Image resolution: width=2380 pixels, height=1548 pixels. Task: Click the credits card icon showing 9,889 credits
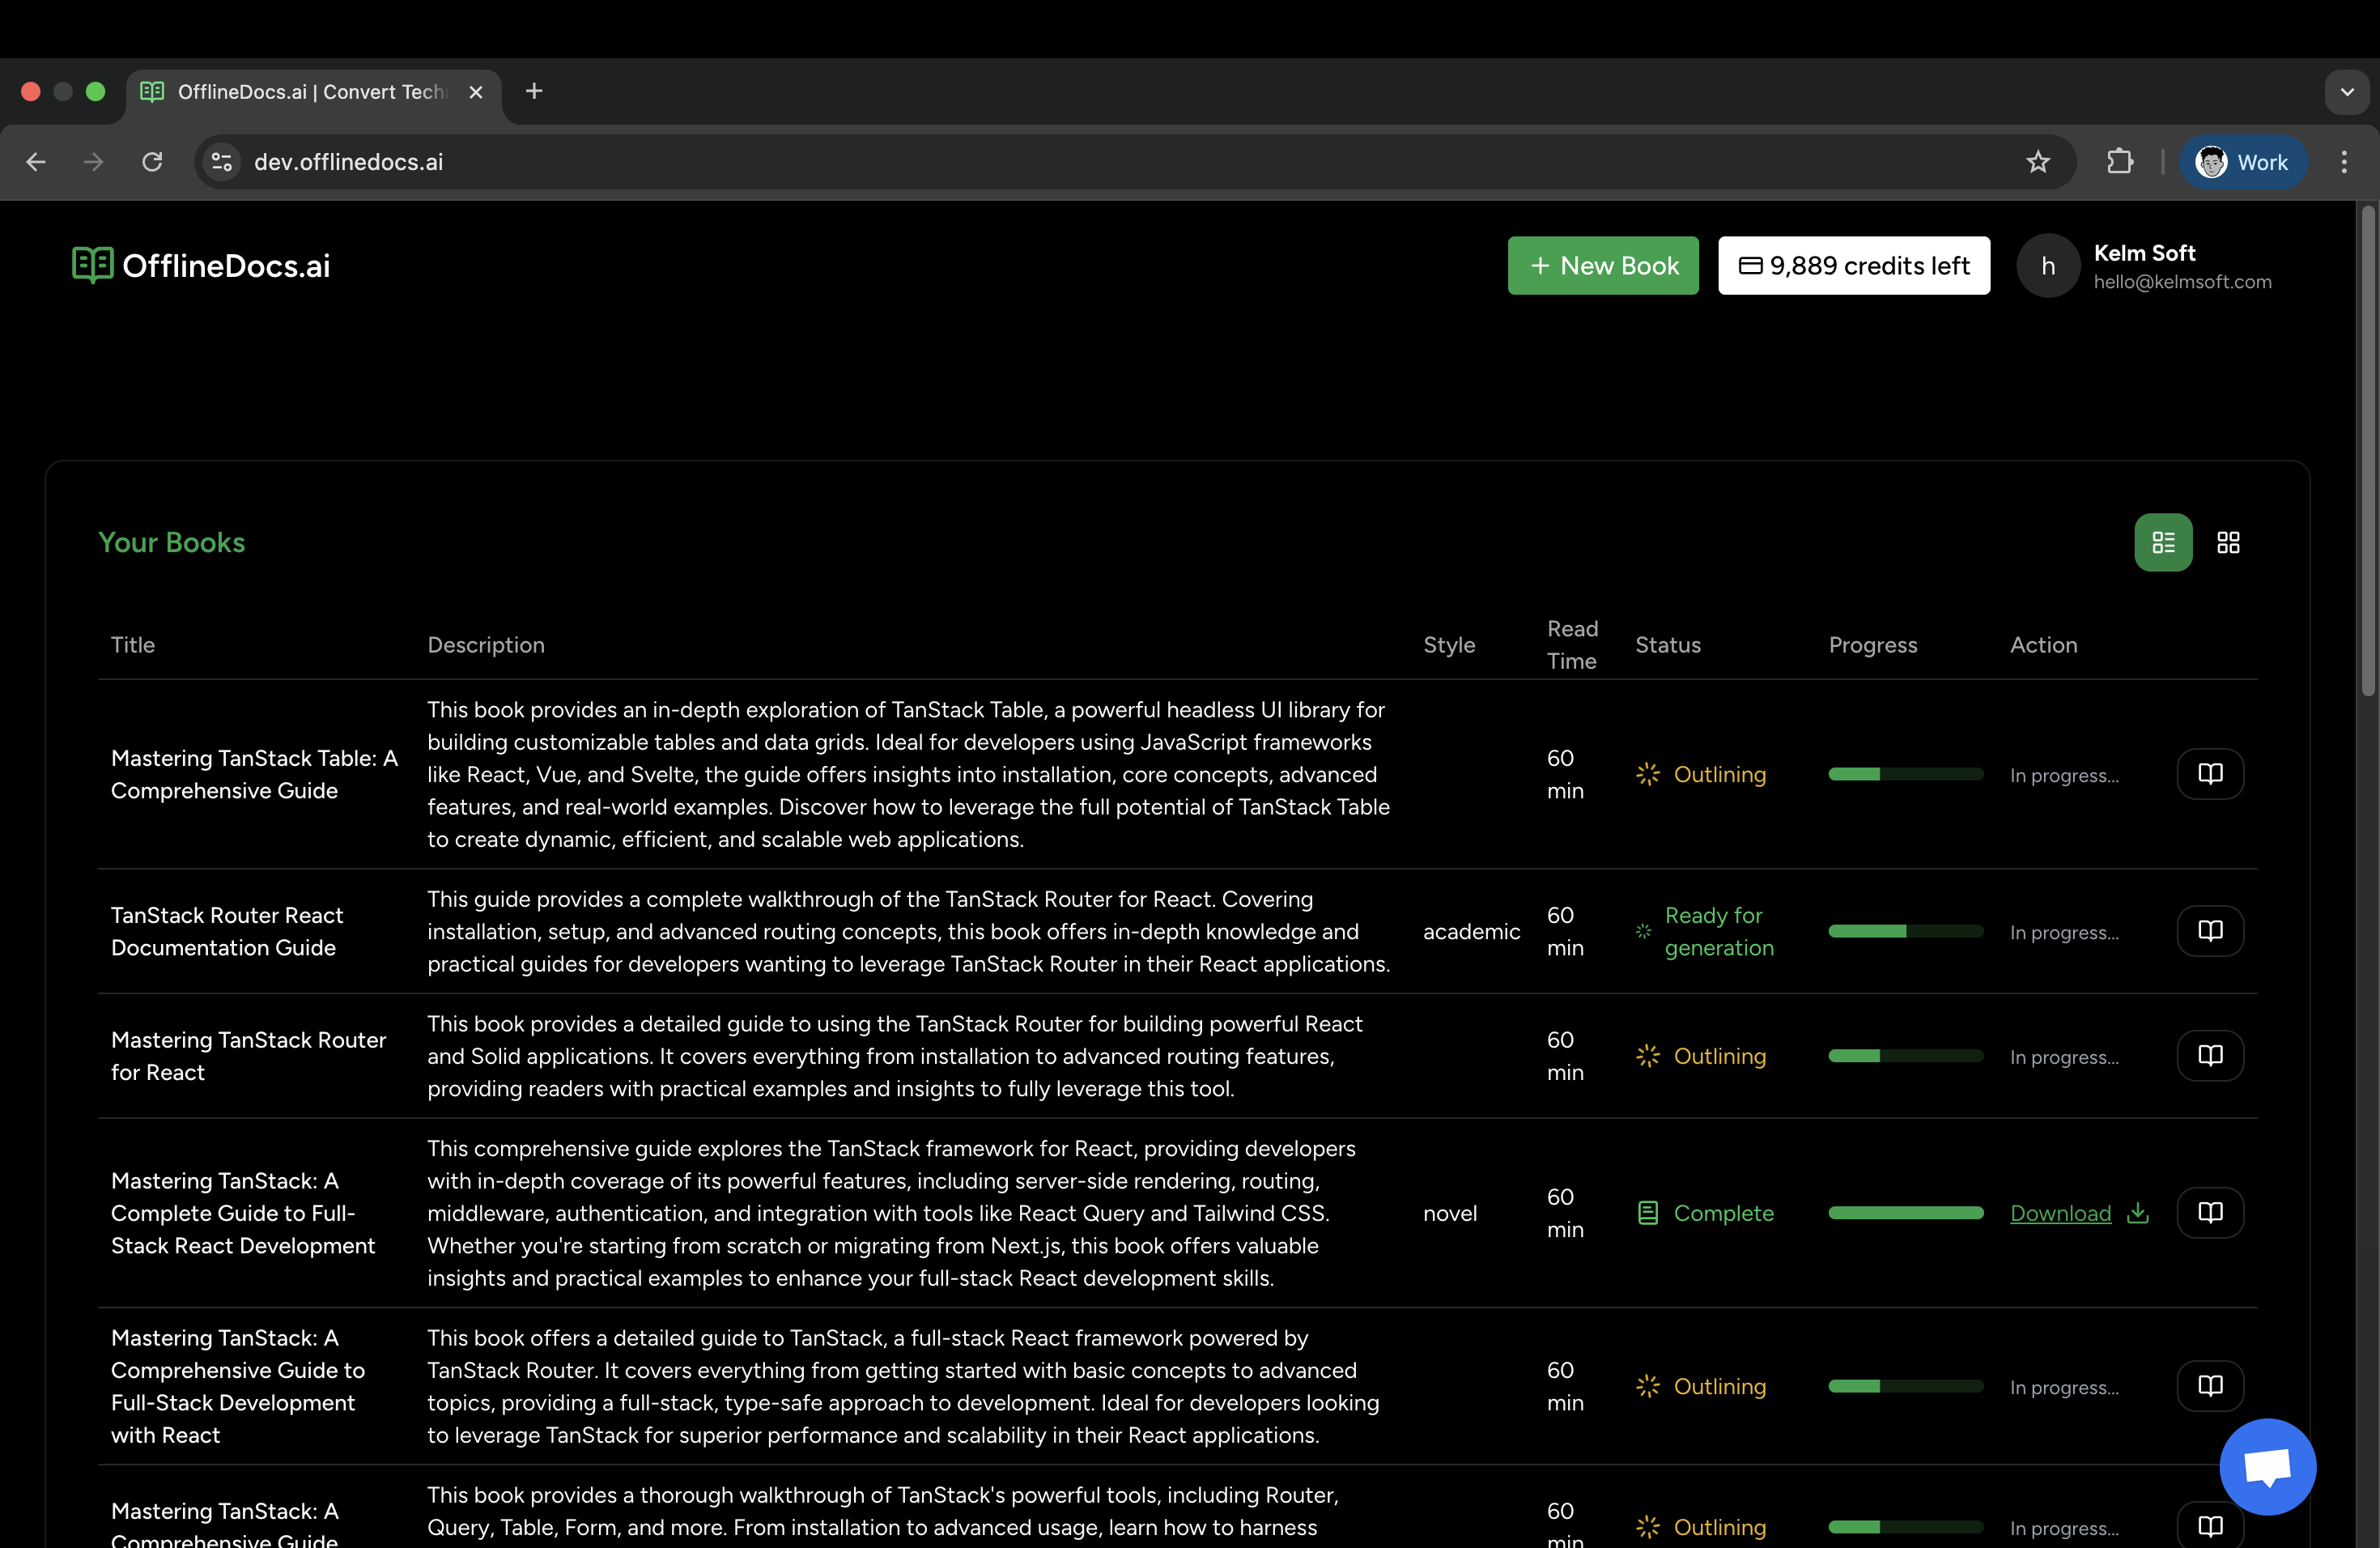(1751, 265)
